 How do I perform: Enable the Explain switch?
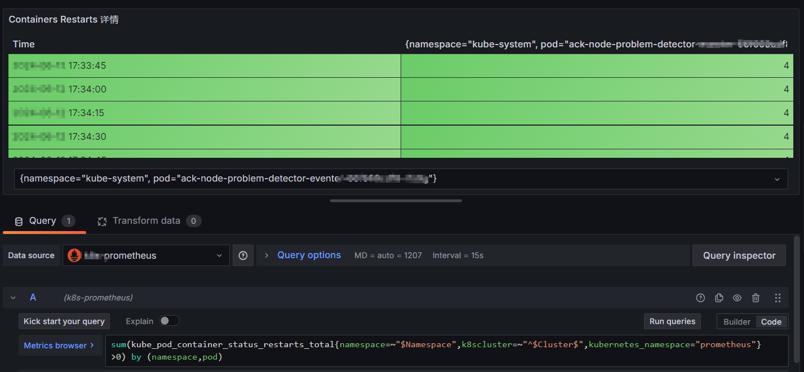click(169, 321)
